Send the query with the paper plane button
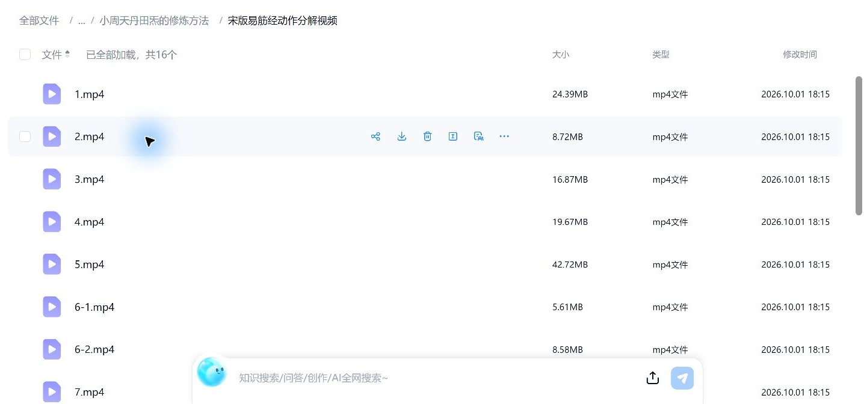 (x=682, y=378)
